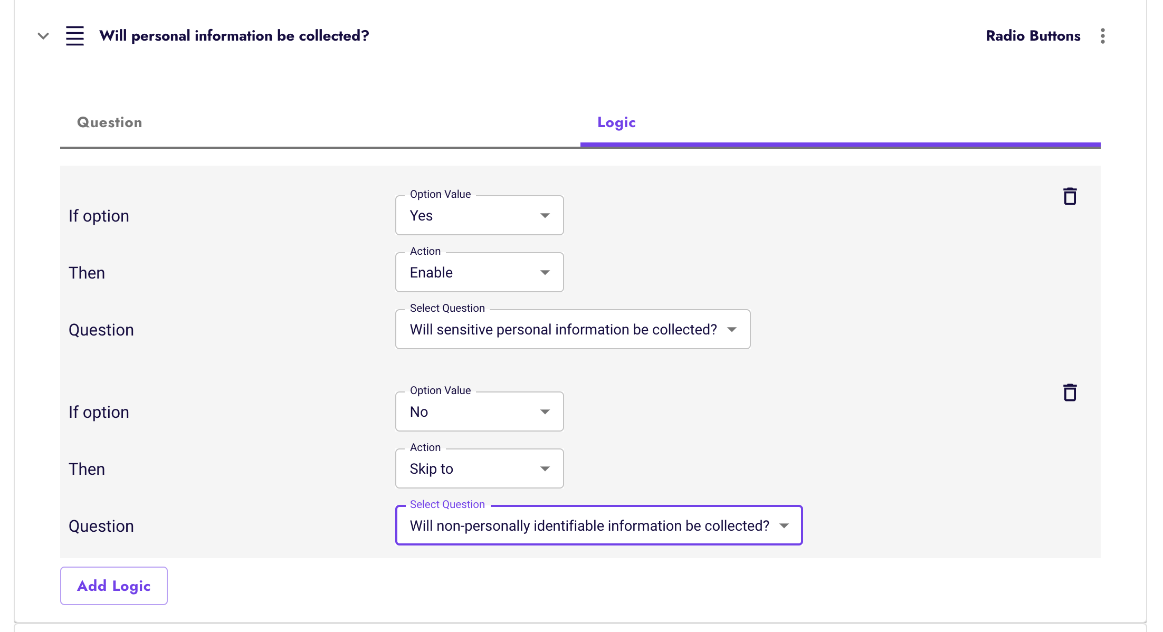Image resolution: width=1163 pixels, height=632 pixels.
Task: Click the dropdown arrow in the Enable Action field
Action: [x=545, y=272]
